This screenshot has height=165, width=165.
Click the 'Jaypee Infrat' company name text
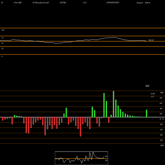[143, 3]
